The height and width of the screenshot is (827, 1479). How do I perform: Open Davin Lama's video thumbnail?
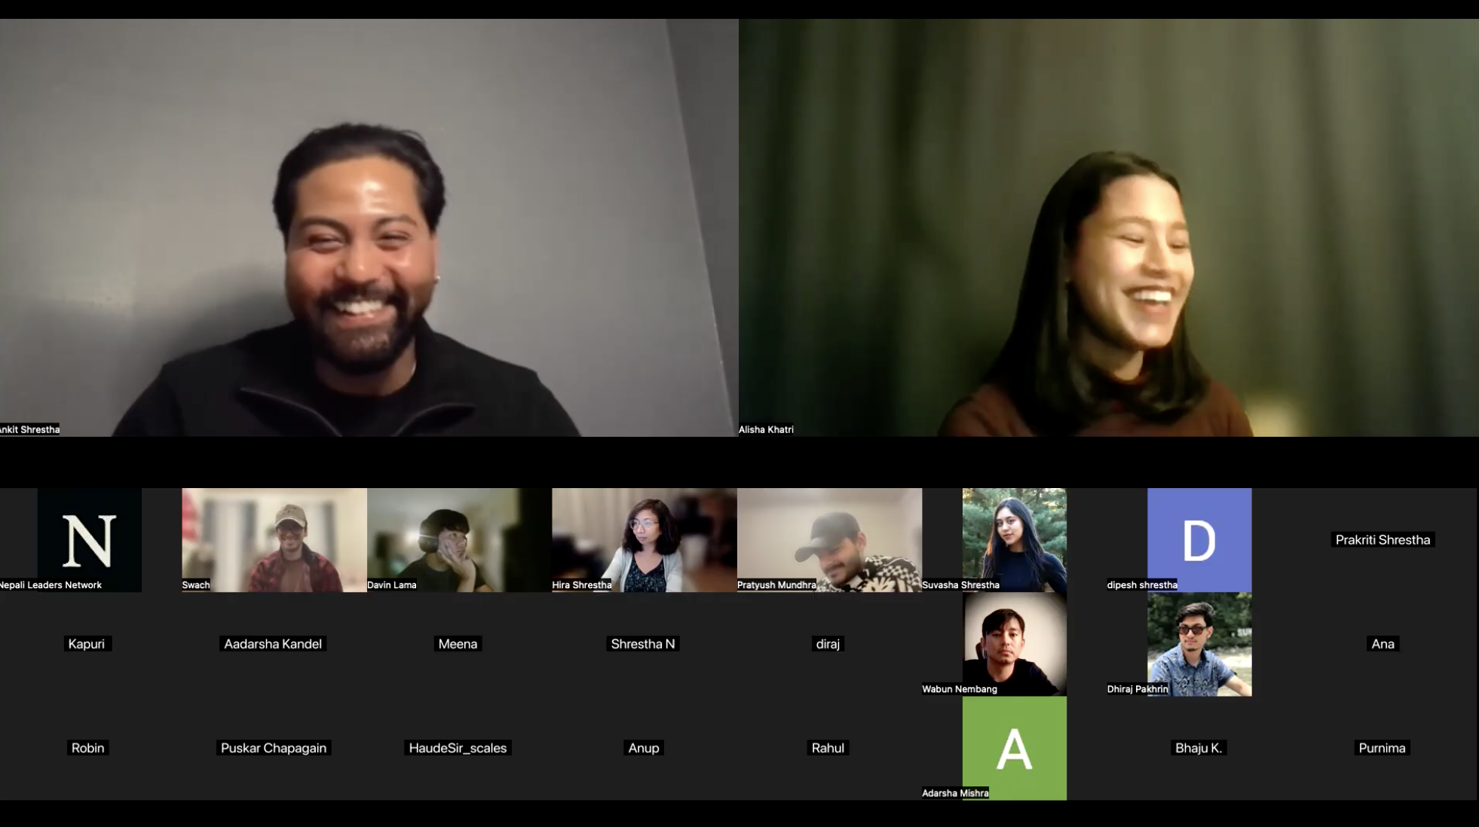point(458,539)
